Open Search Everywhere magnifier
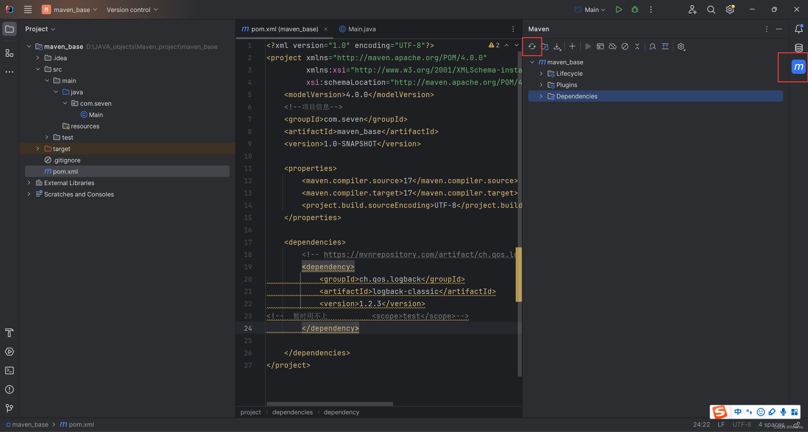This screenshot has height=432, width=808. [711, 10]
